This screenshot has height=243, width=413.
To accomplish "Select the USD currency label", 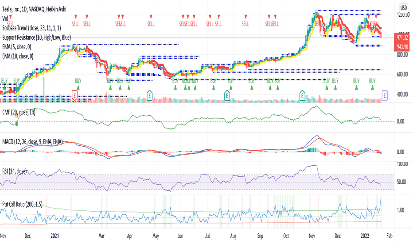I will (x=403, y=8).
